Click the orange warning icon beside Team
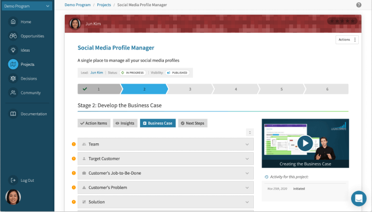Image resolution: width=372 pixels, height=212 pixels. point(74,144)
